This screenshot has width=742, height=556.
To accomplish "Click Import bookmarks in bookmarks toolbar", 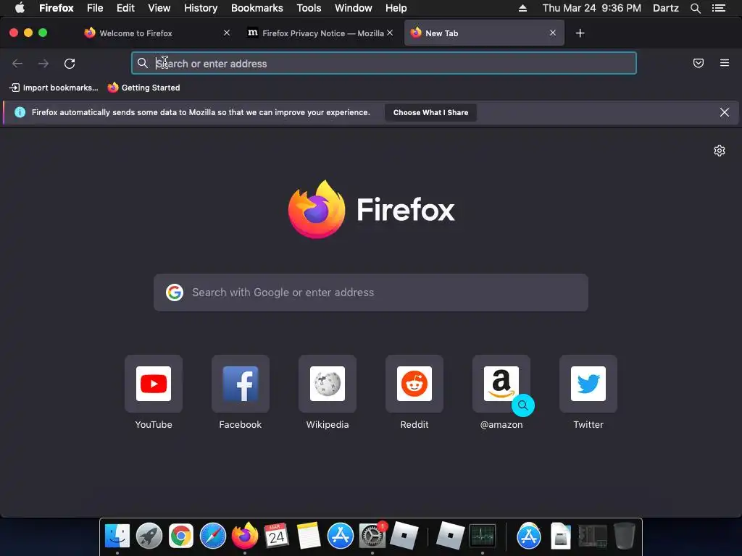I will (54, 88).
